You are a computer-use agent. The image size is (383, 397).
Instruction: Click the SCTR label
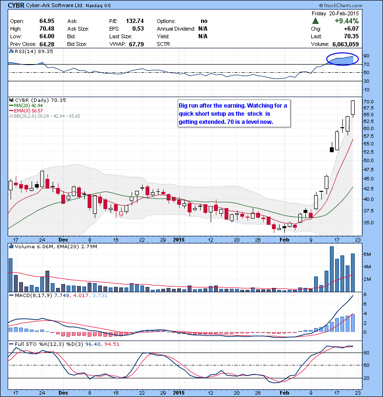point(163,44)
